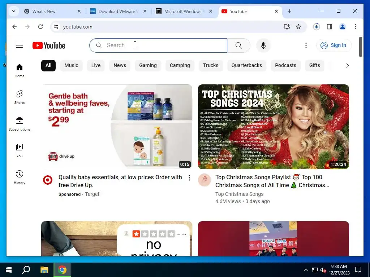Image resolution: width=370 pixels, height=277 pixels.
Task: Select the News category chip
Action: (x=120, y=66)
